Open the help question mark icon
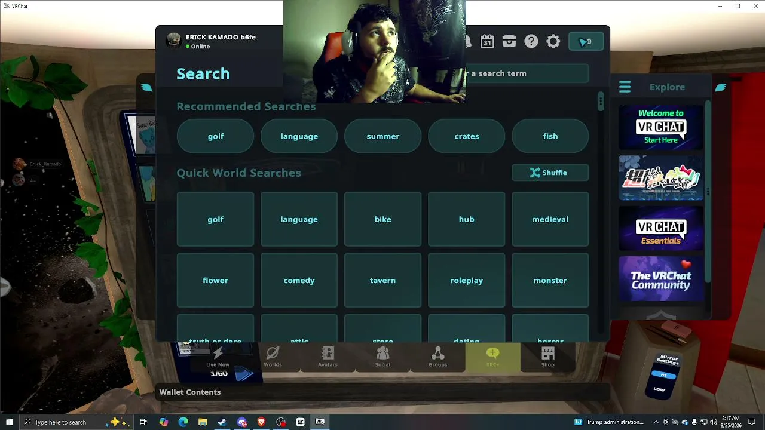The height and width of the screenshot is (430, 765). (x=531, y=41)
